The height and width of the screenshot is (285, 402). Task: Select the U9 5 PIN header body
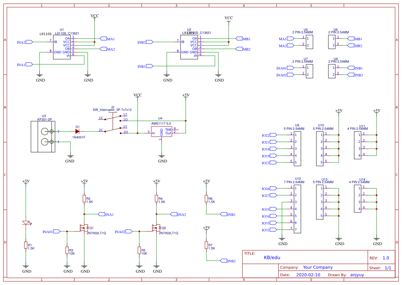coord(297,148)
